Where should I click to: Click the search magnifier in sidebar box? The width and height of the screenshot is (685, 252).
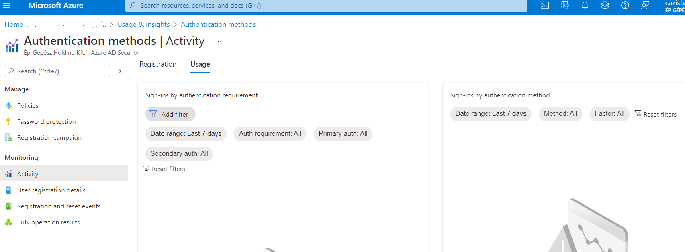pos(11,71)
